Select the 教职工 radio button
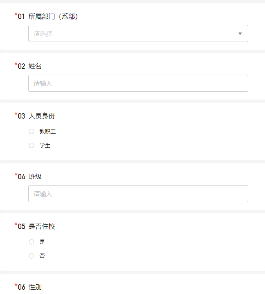Screen dimensions: 265x294 [x=32, y=131]
